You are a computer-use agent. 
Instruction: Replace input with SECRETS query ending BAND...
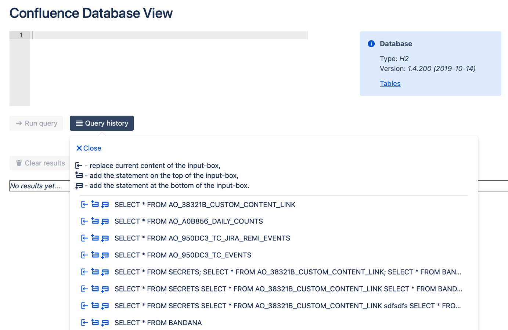[84, 289]
